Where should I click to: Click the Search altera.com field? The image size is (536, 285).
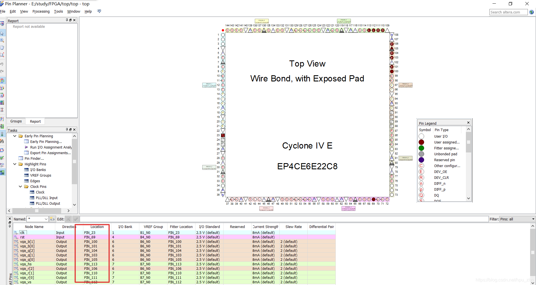click(508, 12)
